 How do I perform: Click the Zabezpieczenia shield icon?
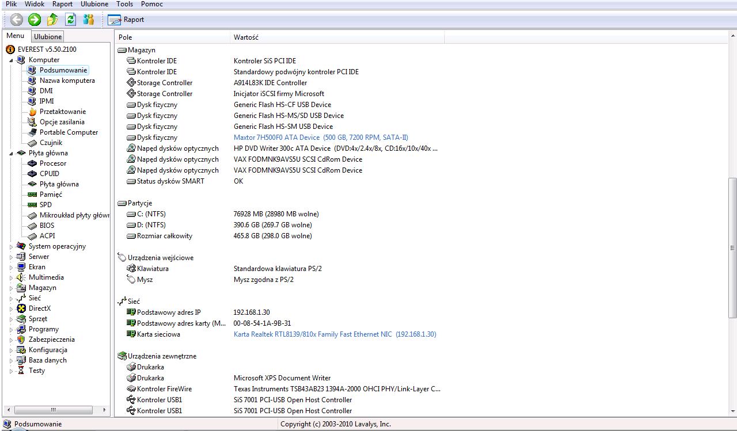(21, 340)
